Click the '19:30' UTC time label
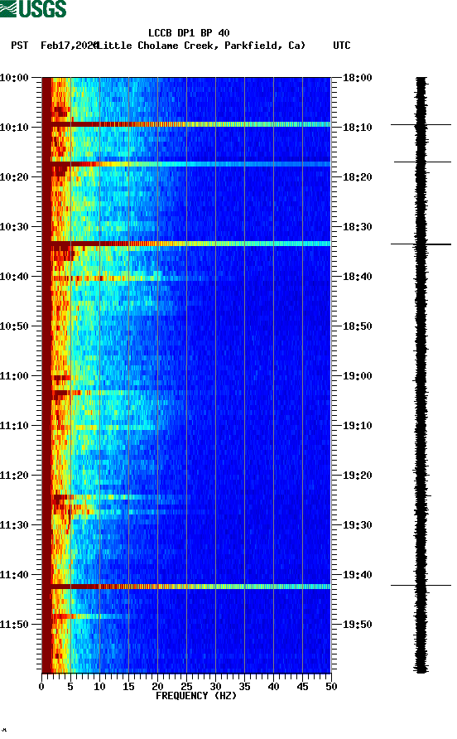457x739 pixels. 357,525
